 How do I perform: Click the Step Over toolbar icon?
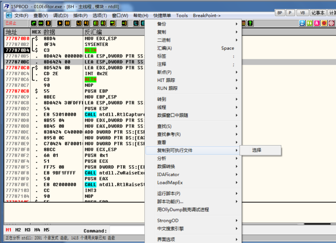click(x=86, y=23)
